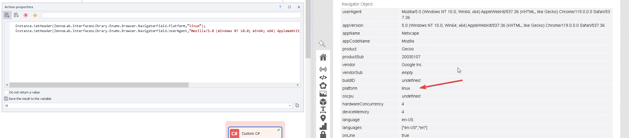The height and width of the screenshot is (138, 629).
Task: Click the pin icon above the sidebar
Action: pos(322,44)
